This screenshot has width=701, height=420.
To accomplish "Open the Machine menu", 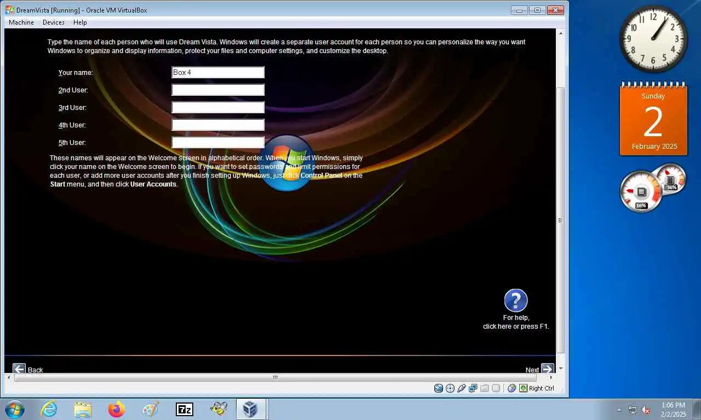I will (x=21, y=22).
